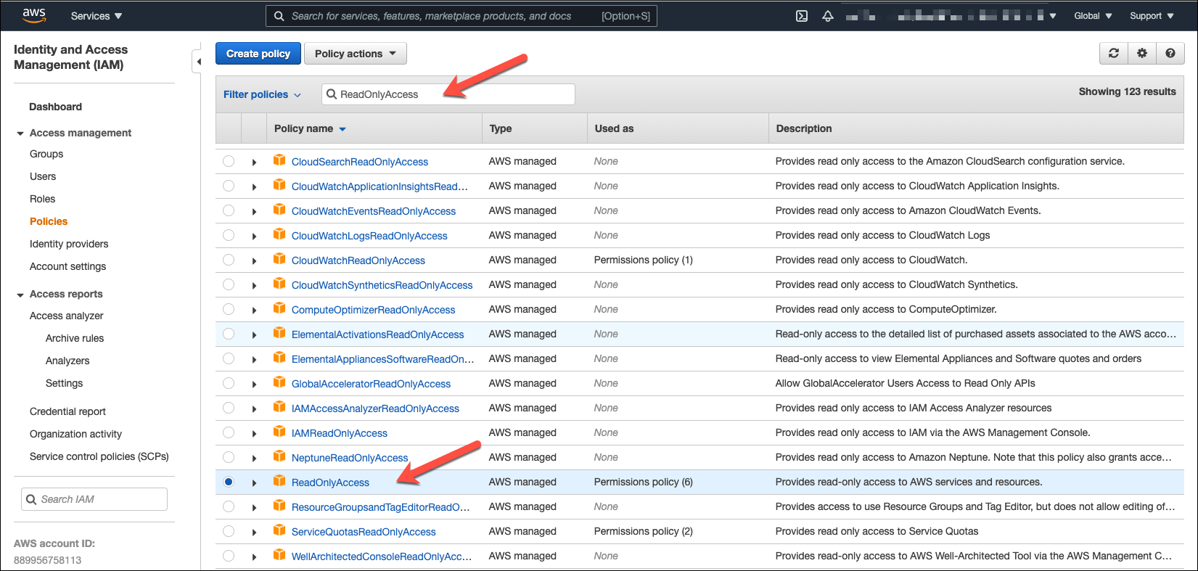Expand the IAMAccessAnalyzerReadOnlyAccess row details
This screenshot has width=1198, height=571.
click(x=254, y=408)
